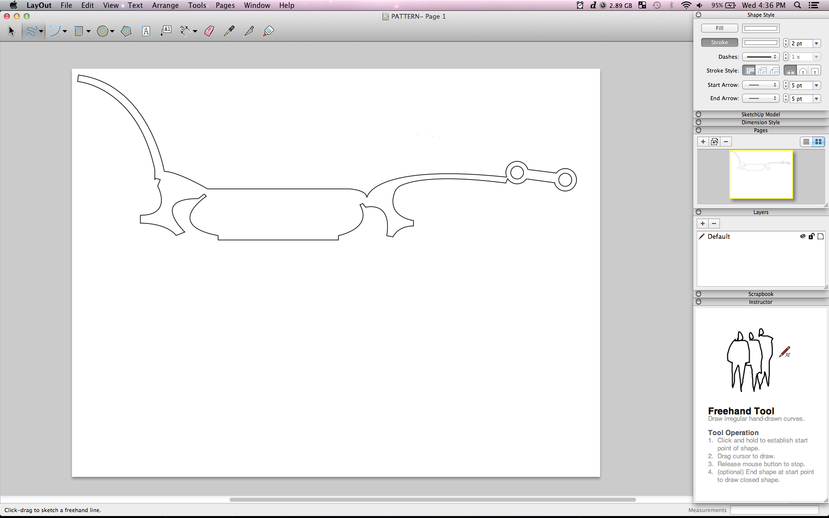Viewport: 829px width, 518px height.
Task: Choose rounded corner stroke style
Action: [762, 71]
